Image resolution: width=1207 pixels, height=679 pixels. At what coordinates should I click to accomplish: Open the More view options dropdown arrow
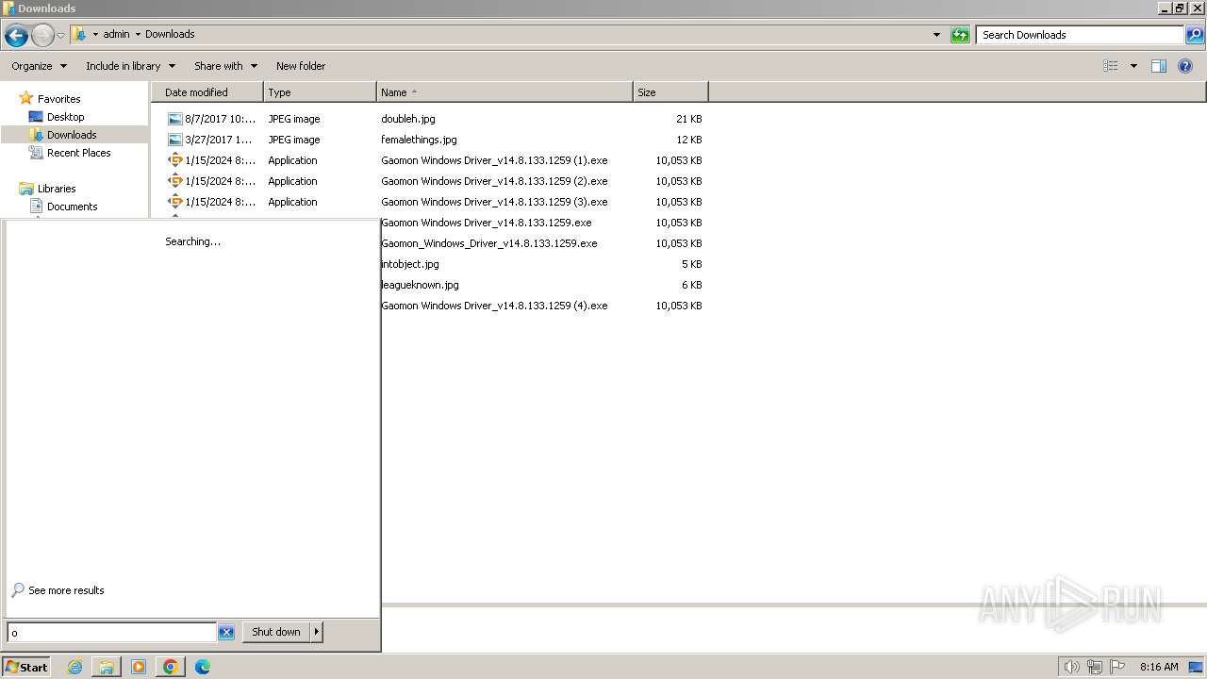(1133, 66)
